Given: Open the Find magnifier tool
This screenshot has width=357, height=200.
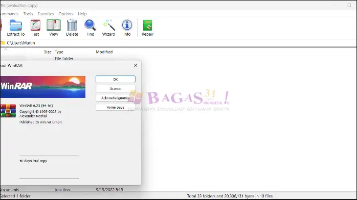Looking at the screenshot, I should coord(90,28).
